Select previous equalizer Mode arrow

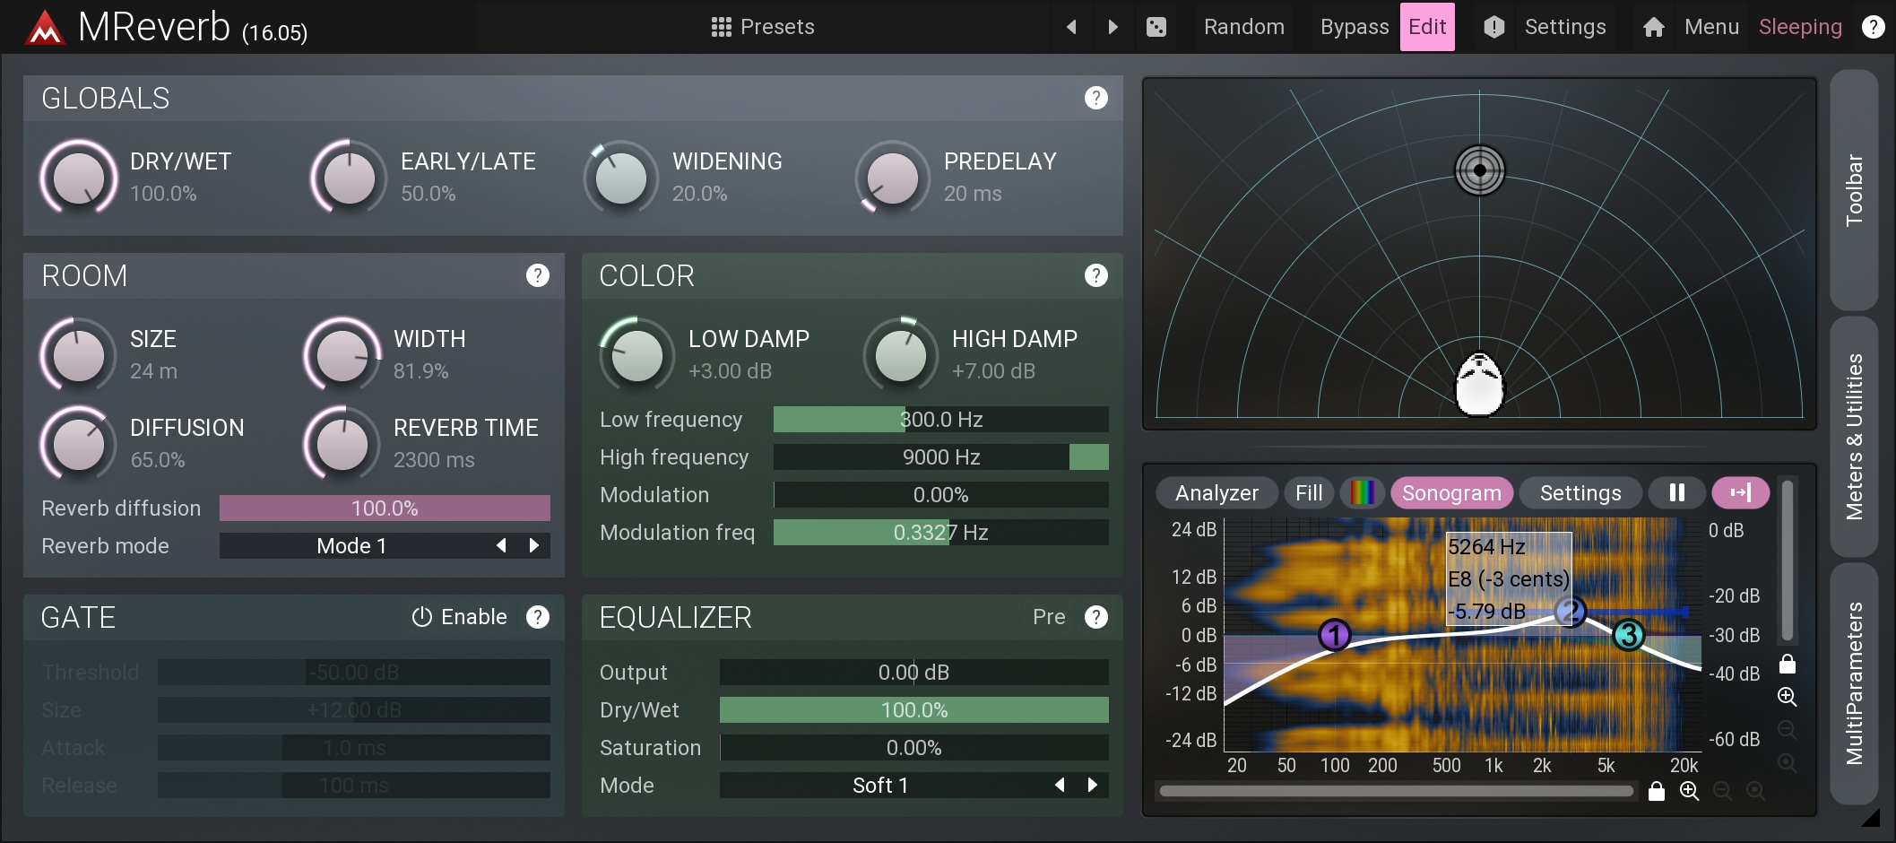1060,785
